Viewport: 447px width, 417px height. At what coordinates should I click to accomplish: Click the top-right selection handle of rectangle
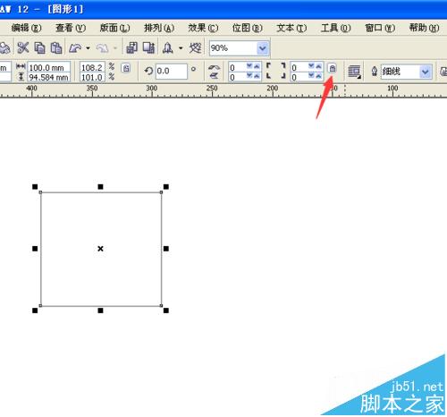(x=166, y=187)
